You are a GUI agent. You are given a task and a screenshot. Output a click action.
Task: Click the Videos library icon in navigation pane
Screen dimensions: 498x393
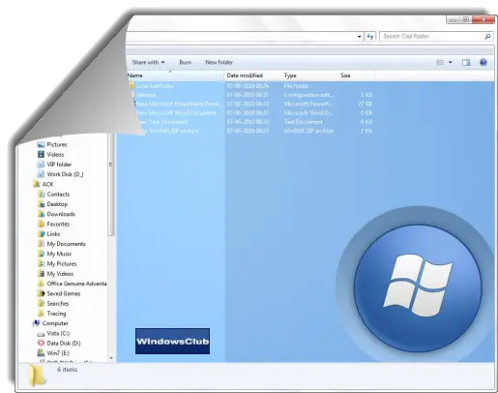pyautogui.click(x=41, y=155)
